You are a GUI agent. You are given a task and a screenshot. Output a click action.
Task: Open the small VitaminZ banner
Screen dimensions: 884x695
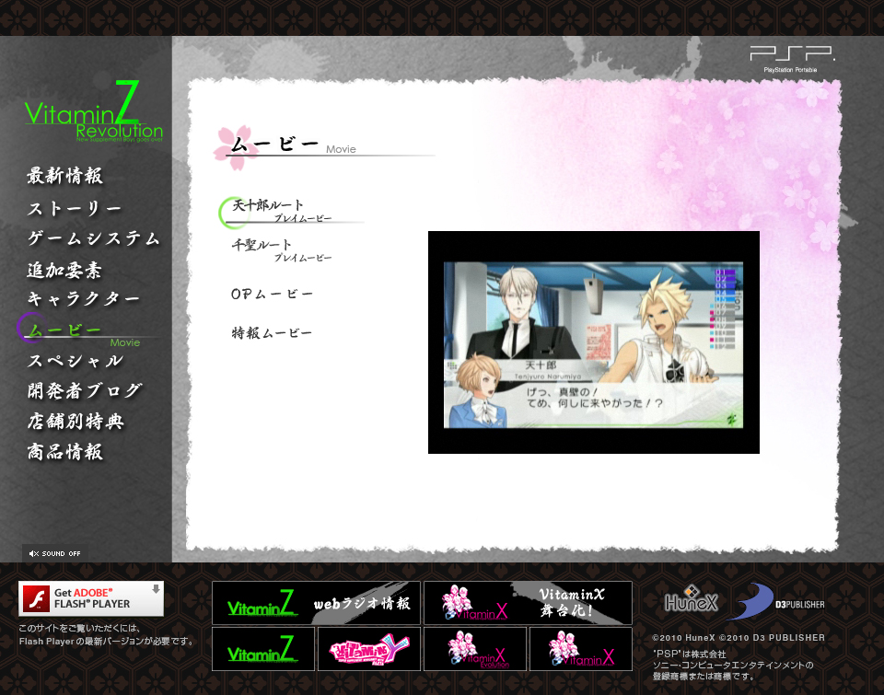pos(263,649)
